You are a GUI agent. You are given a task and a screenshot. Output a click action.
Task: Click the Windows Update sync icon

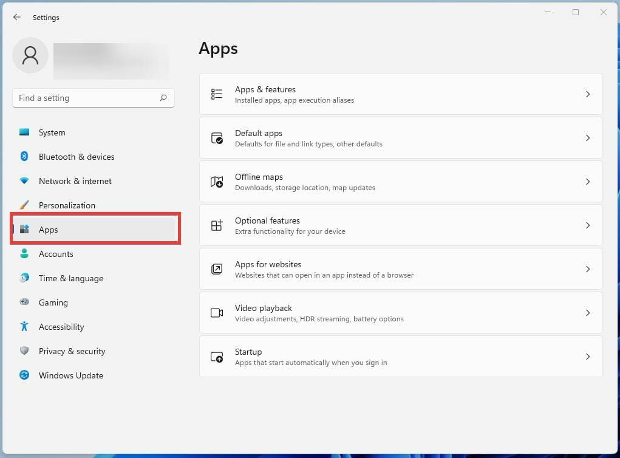point(24,375)
